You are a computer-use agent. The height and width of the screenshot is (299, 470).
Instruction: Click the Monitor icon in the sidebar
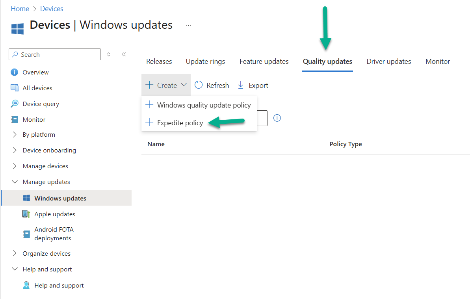point(15,119)
